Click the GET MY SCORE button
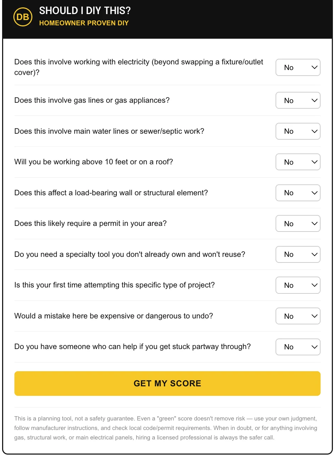This screenshot has height=456, width=335. [167, 384]
